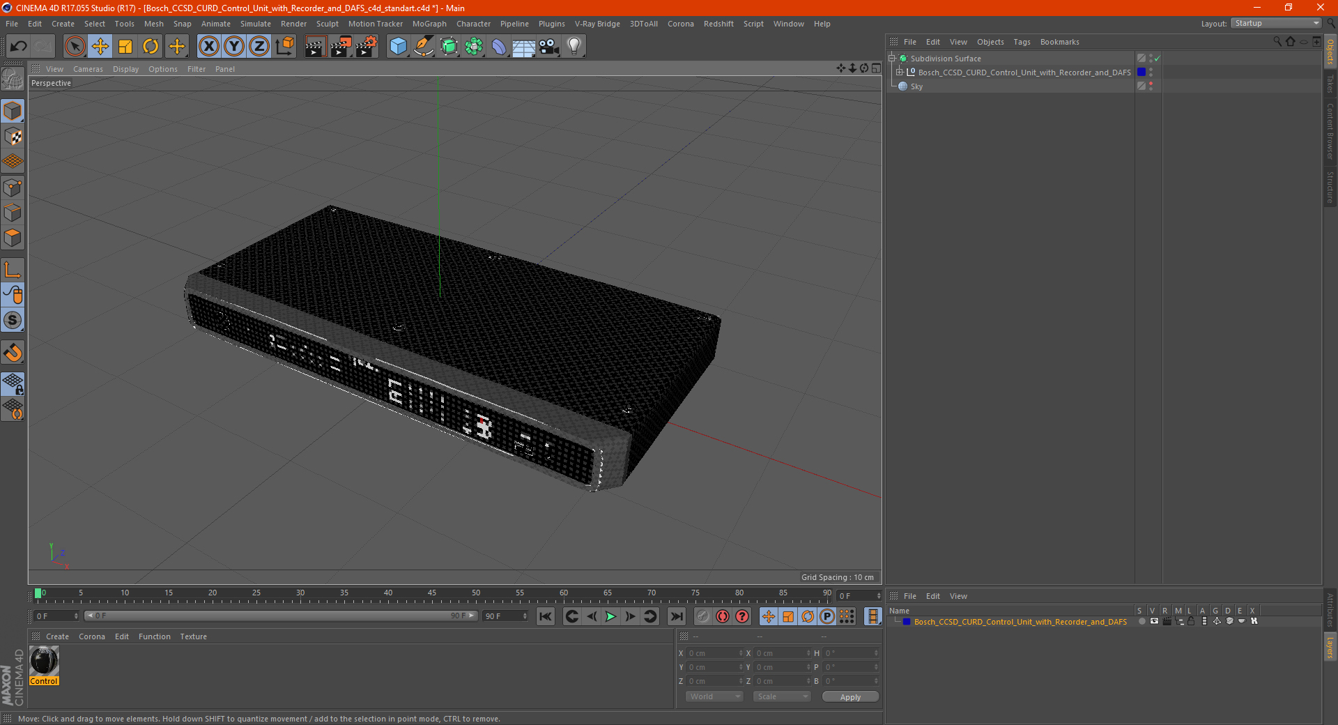
Task: Play the animation forward
Action: pyautogui.click(x=610, y=616)
